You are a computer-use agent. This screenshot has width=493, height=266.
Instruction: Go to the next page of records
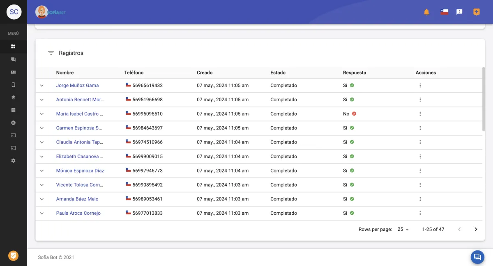476,230
